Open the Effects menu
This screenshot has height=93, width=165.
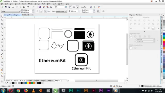click(x=30, y=4)
